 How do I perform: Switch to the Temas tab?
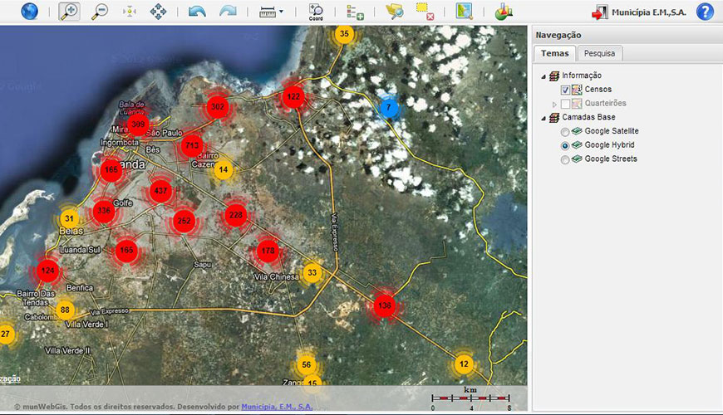tap(554, 53)
